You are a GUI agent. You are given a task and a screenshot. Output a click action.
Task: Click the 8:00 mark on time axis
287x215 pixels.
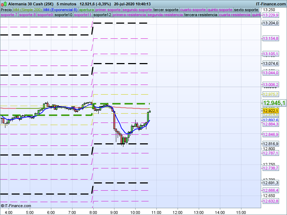tap(93, 212)
